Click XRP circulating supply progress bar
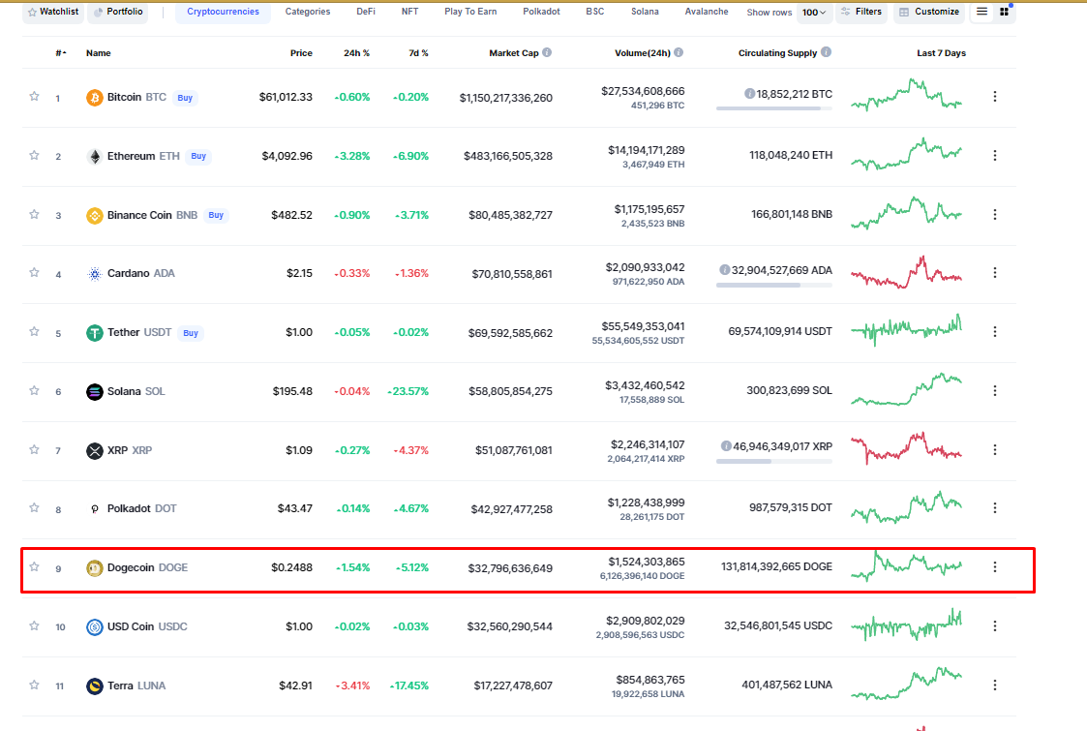Image resolution: width=1087 pixels, height=731 pixels. coord(773,461)
